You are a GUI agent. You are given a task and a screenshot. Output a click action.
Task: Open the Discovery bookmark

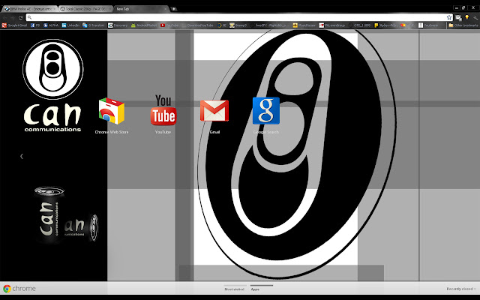(x=118, y=25)
